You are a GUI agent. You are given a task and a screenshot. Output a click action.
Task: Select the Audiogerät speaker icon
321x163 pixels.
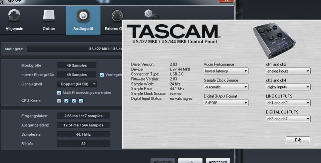point(83,16)
